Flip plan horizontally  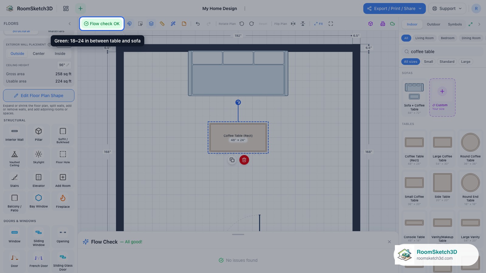(293, 24)
